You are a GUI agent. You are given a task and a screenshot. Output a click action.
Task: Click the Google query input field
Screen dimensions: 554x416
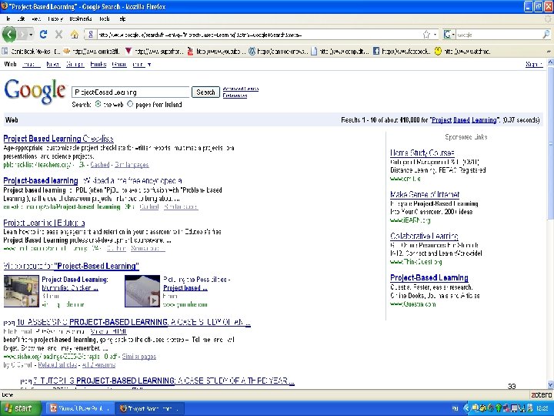pos(131,92)
